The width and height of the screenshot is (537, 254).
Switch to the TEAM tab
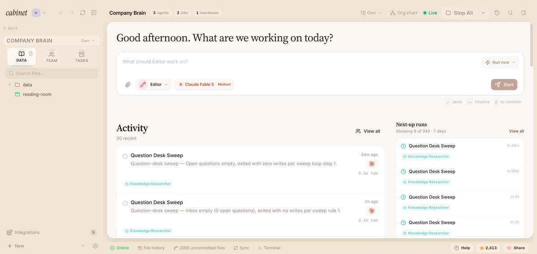click(x=52, y=57)
